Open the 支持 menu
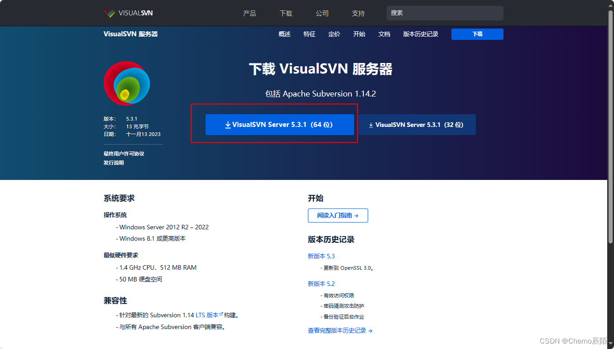 point(358,13)
